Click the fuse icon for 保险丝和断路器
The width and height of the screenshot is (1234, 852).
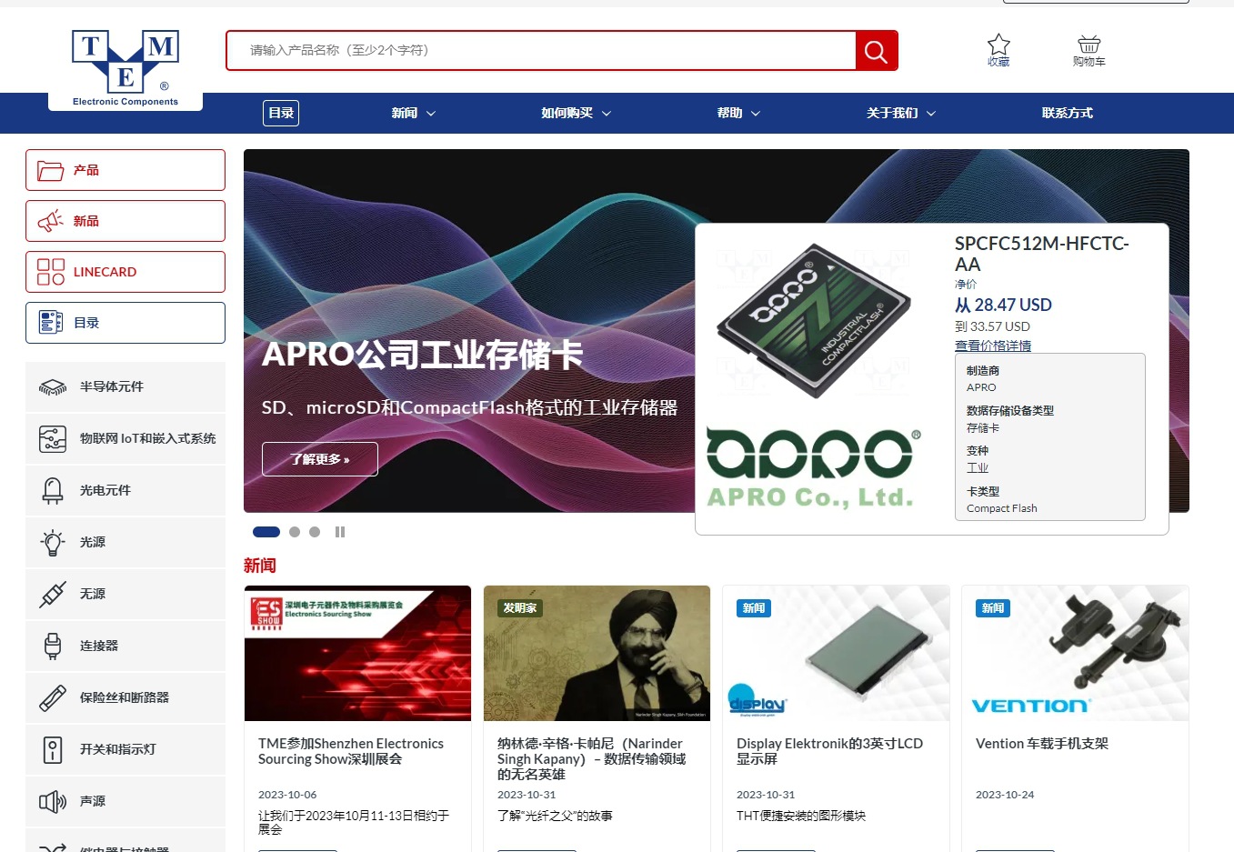[x=53, y=698]
